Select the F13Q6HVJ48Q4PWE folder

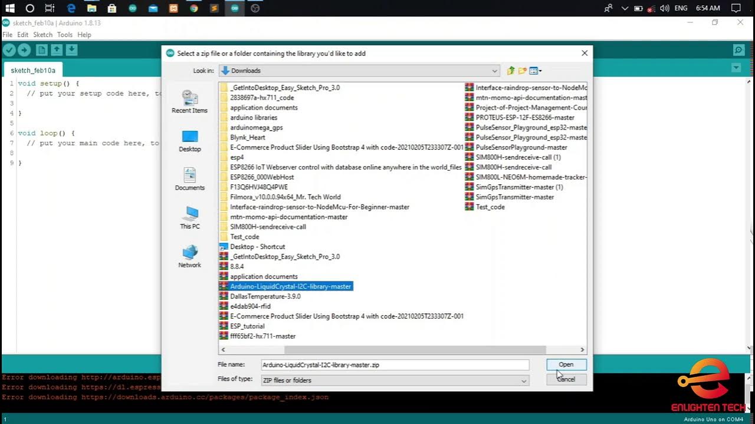(254, 187)
